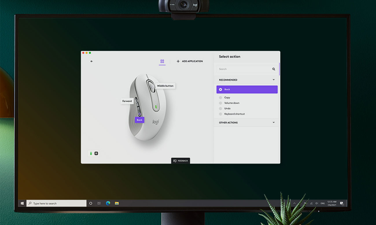This screenshot has width=376, height=225.
Task: Open File Explorer from the taskbar
Action: click(117, 203)
